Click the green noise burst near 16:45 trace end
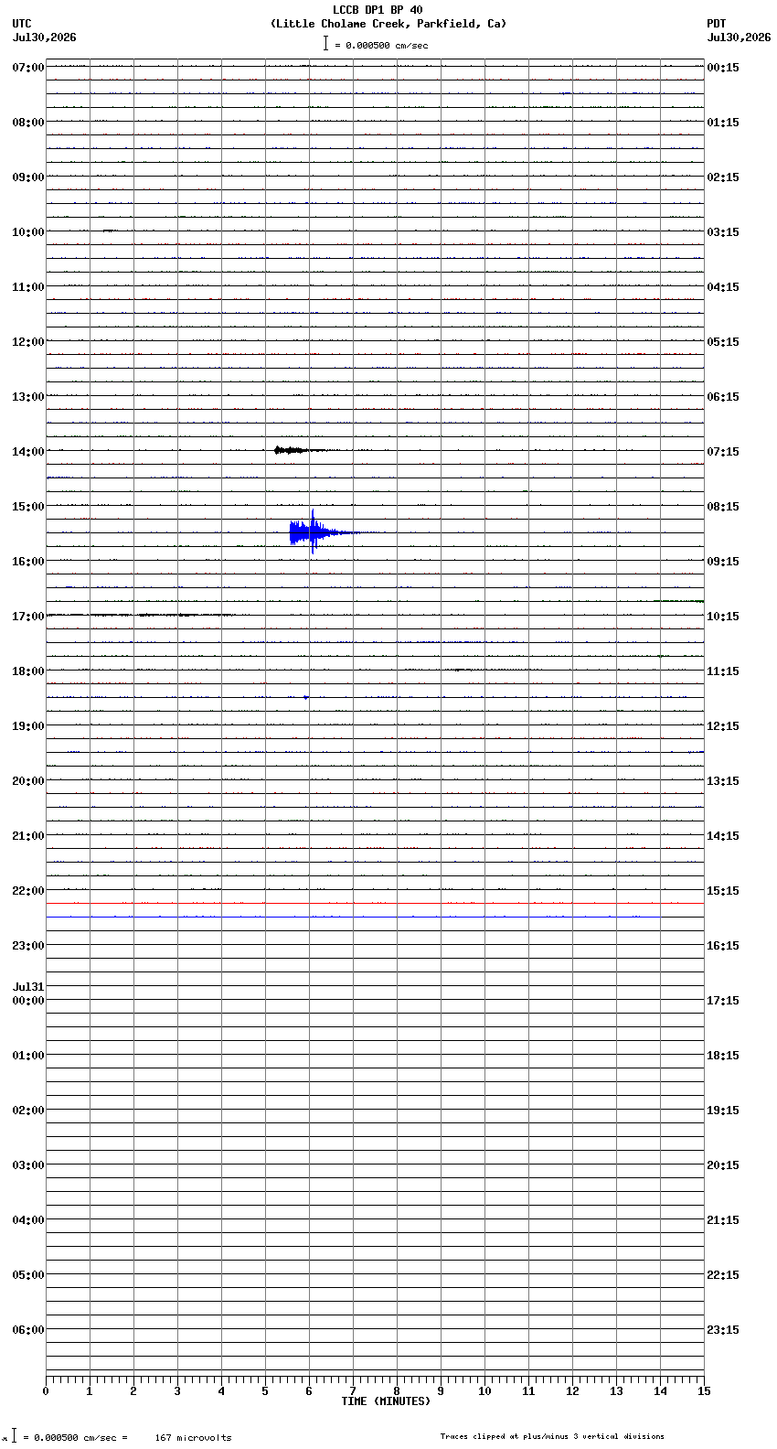 679,601
